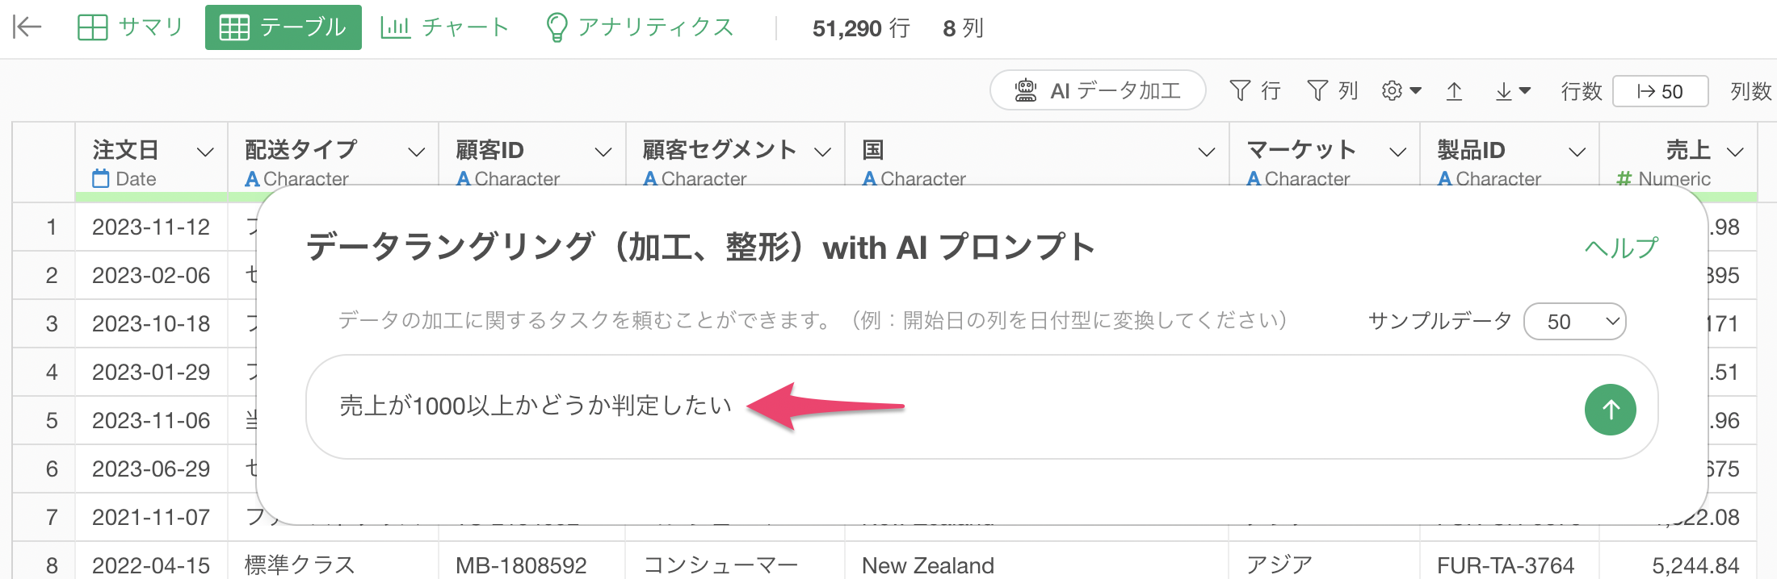Open the ヘルプ link
The image size is (1777, 579).
(1621, 248)
